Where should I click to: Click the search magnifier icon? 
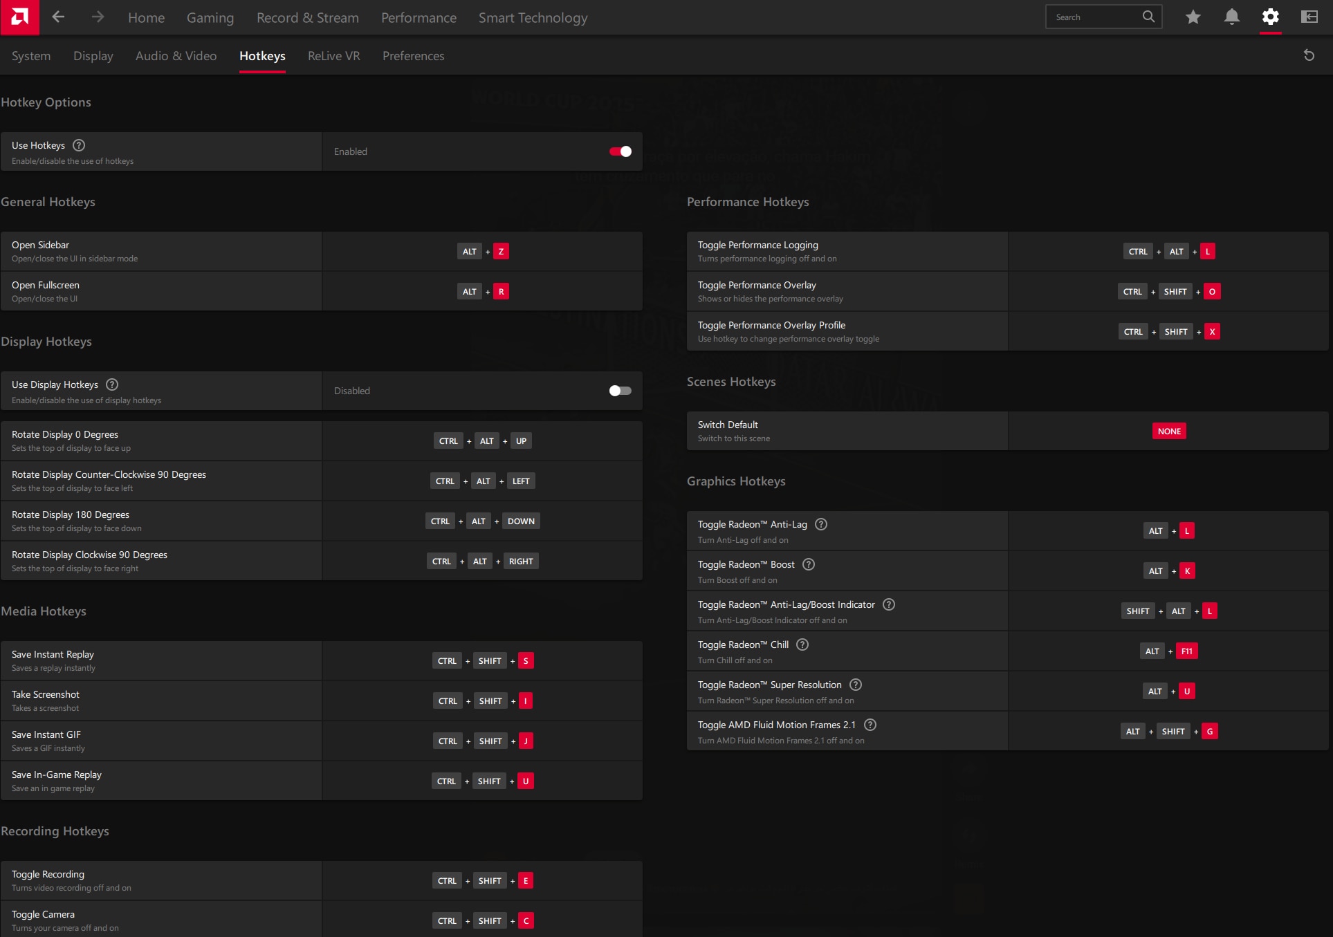click(1148, 17)
